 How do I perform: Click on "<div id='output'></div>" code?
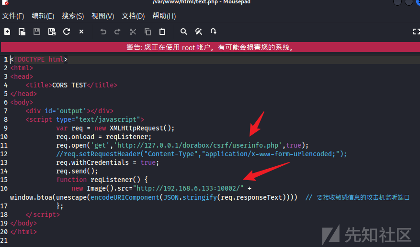click(69, 111)
